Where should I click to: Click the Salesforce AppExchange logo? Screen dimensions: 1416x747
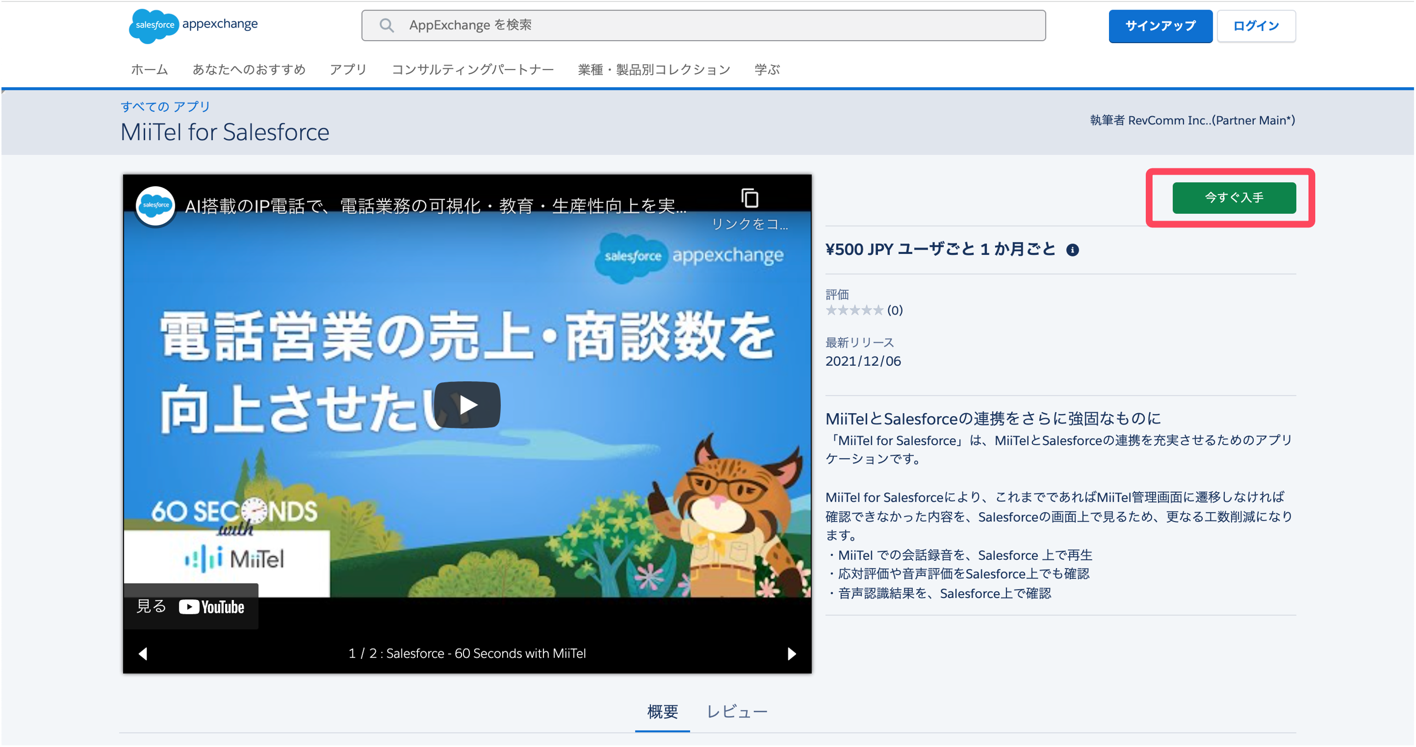(193, 25)
